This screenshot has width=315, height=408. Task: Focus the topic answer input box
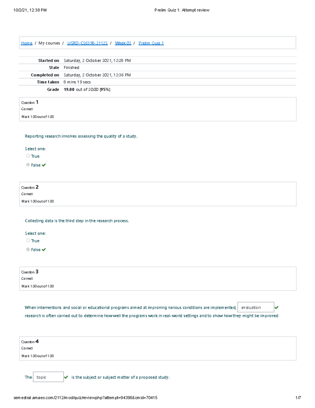48,377
